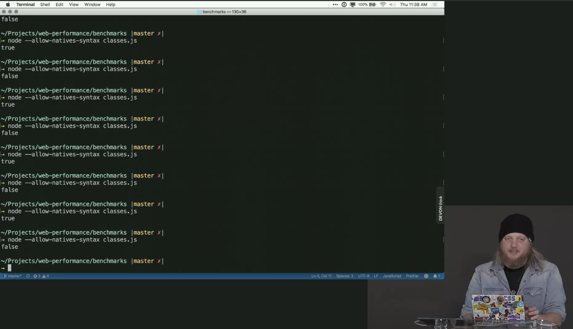The width and height of the screenshot is (573, 329).
Task: Open the DEVONthink sidebar tab
Action: [x=440, y=205]
